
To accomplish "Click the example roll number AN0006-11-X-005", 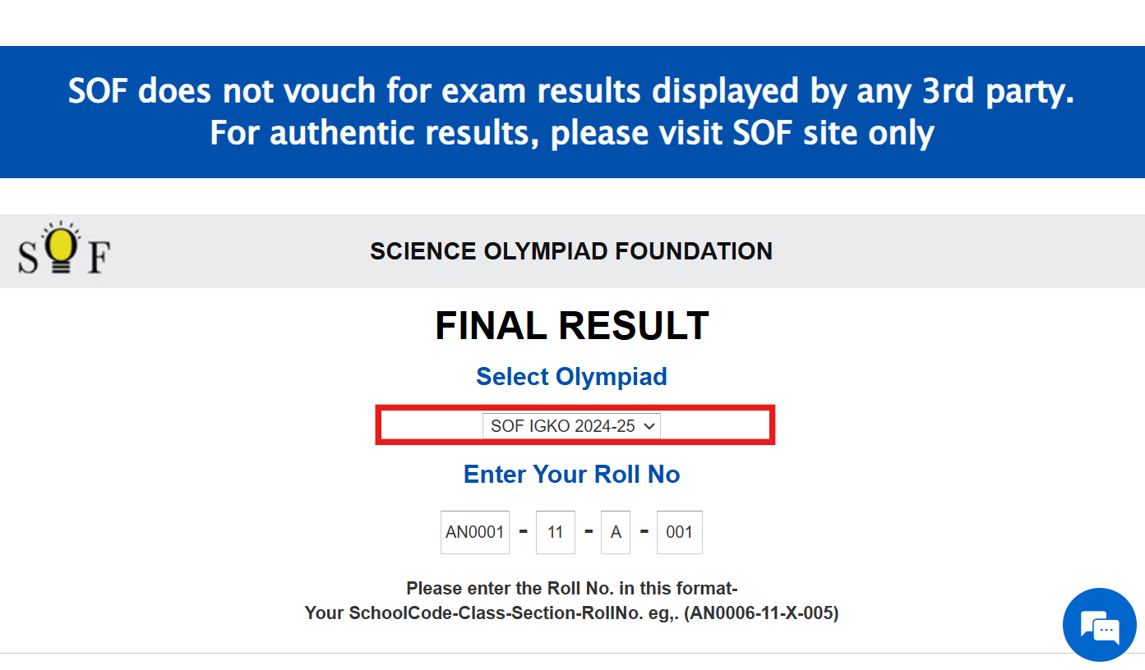I will coord(761,613).
